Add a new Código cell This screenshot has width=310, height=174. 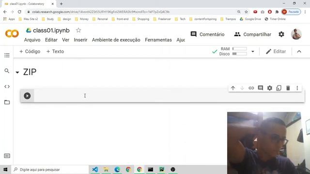tap(30, 52)
